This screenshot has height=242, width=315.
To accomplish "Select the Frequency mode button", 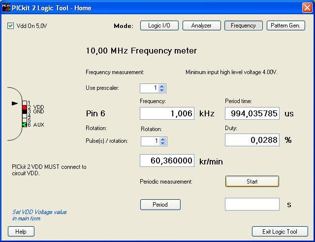I will pos(244,26).
